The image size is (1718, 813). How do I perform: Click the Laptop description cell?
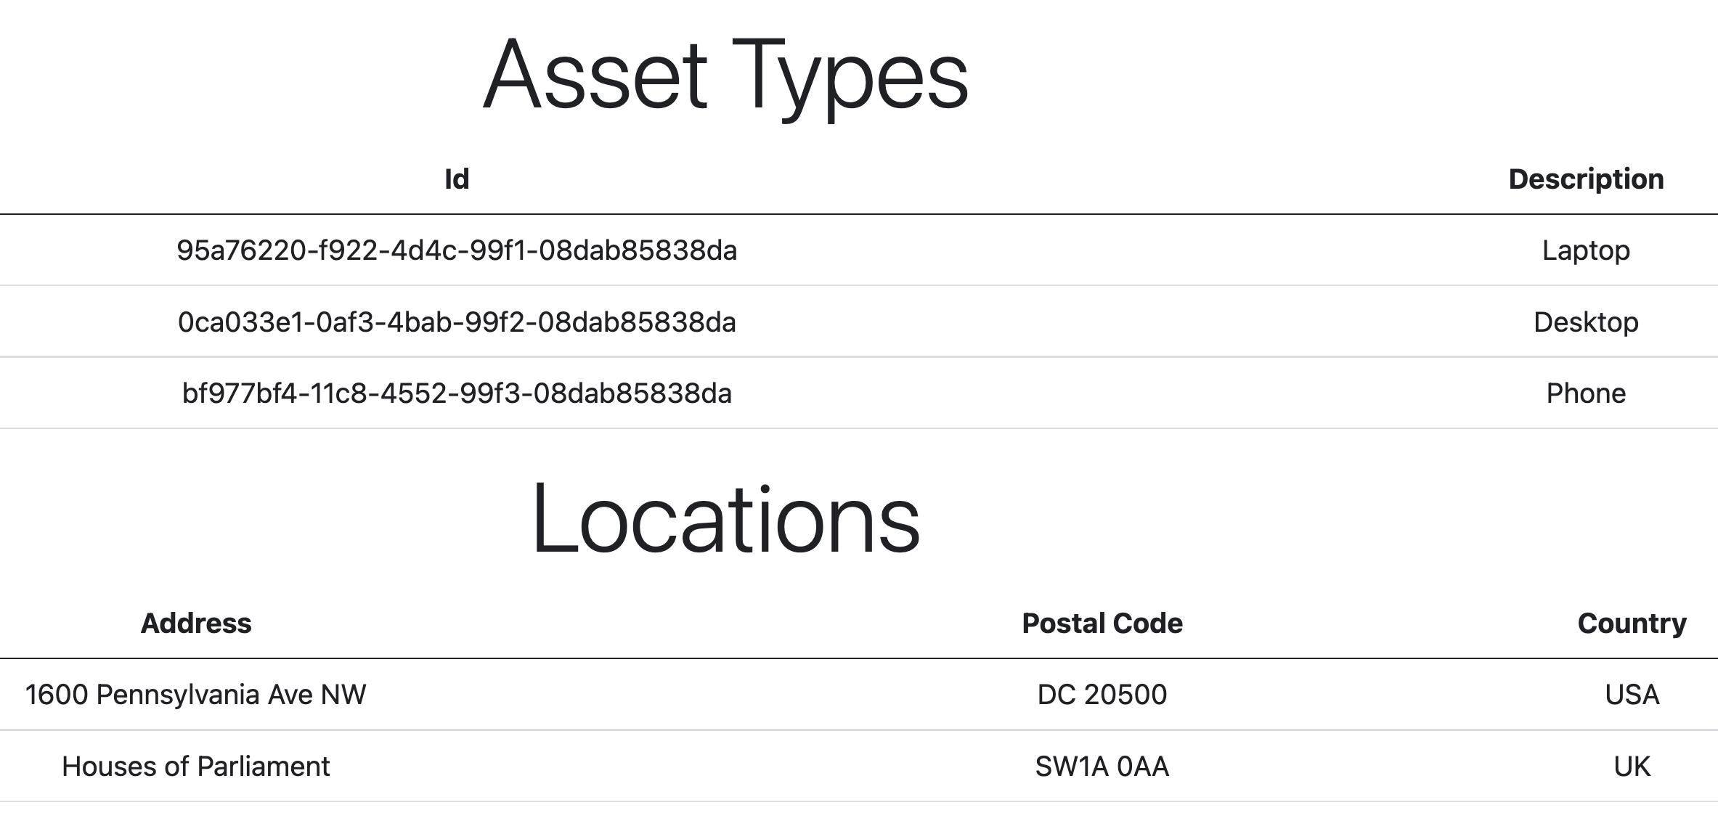point(1586,250)
